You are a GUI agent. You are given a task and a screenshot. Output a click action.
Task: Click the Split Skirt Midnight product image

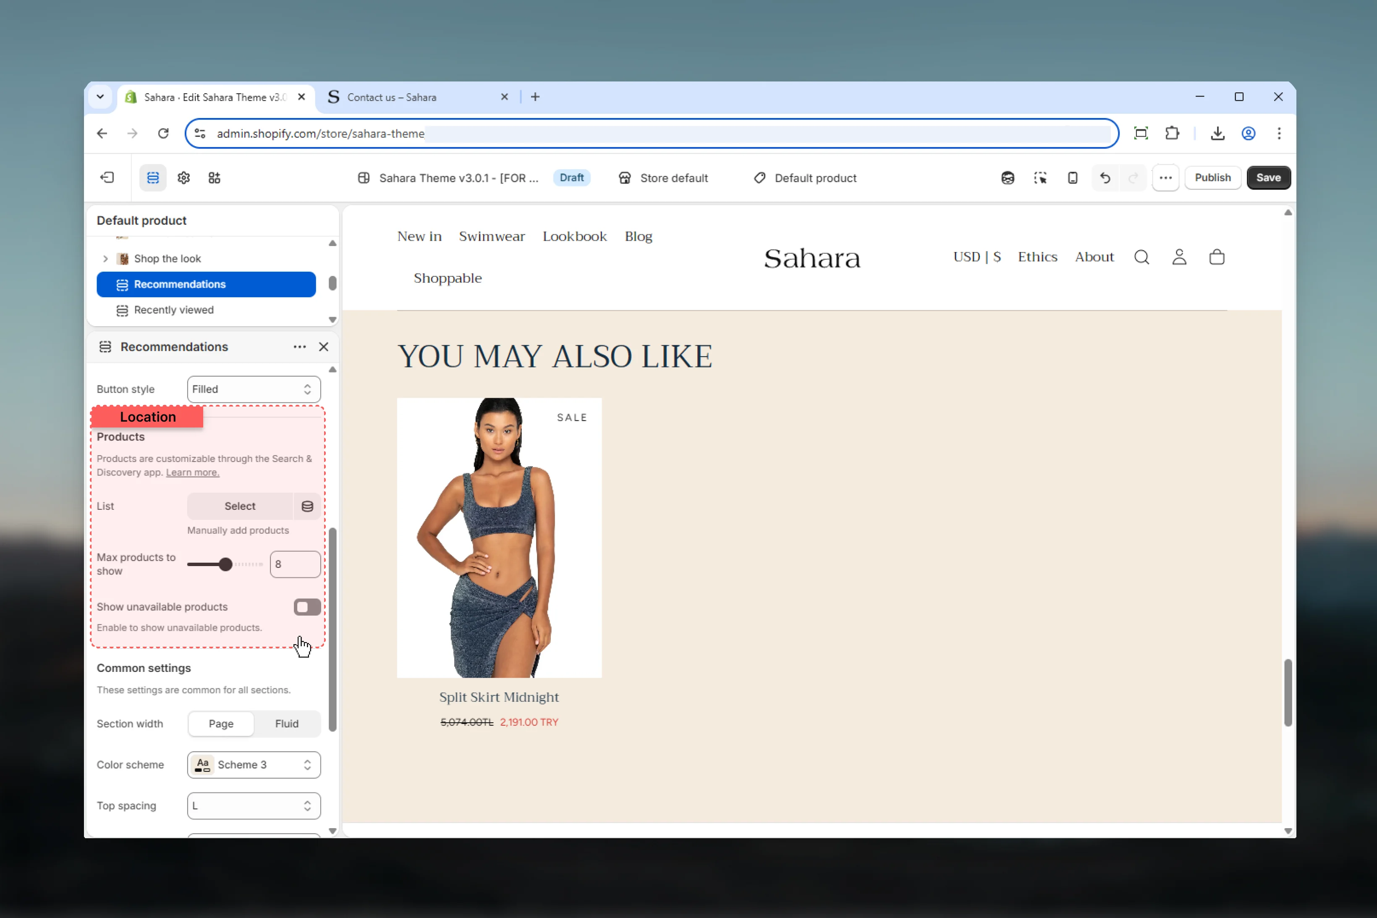[499, 538]
